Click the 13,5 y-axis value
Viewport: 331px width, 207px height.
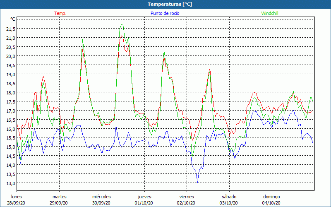11,174
